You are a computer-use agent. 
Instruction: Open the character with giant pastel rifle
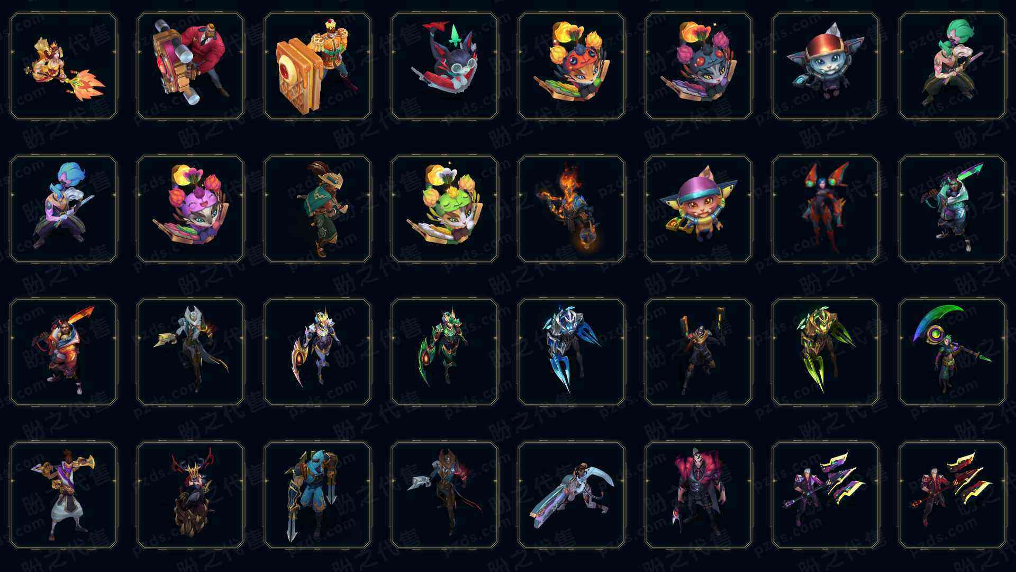(x=571, y=495)
